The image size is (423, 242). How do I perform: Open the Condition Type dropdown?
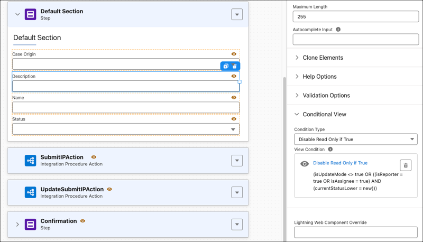tap(355, 139)
